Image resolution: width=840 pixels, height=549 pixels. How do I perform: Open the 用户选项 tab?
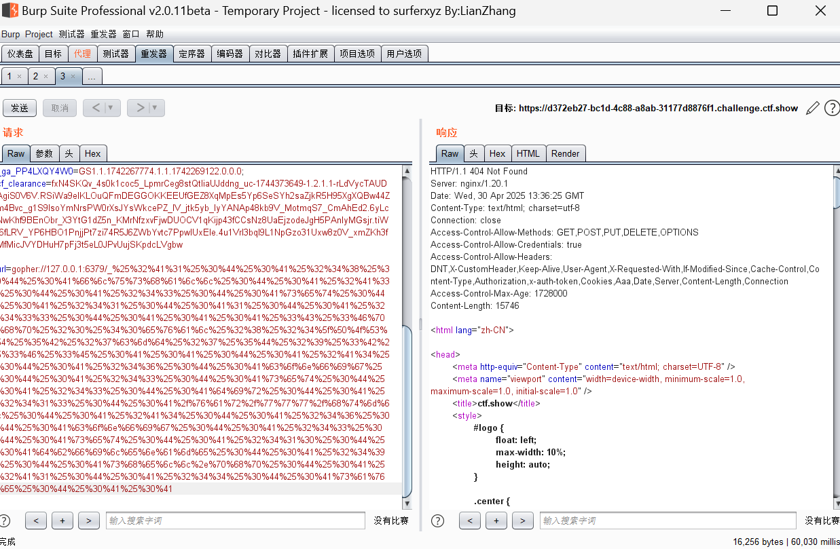point(404,54)
